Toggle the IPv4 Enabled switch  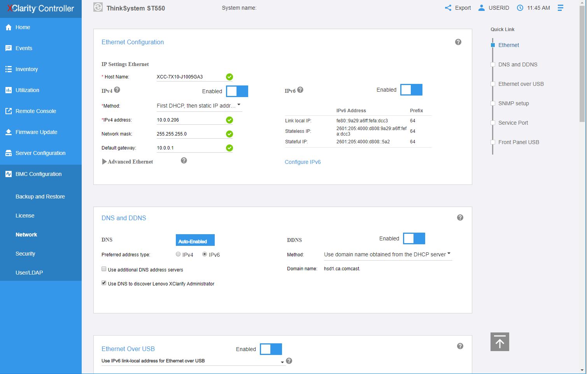[237, 91]
